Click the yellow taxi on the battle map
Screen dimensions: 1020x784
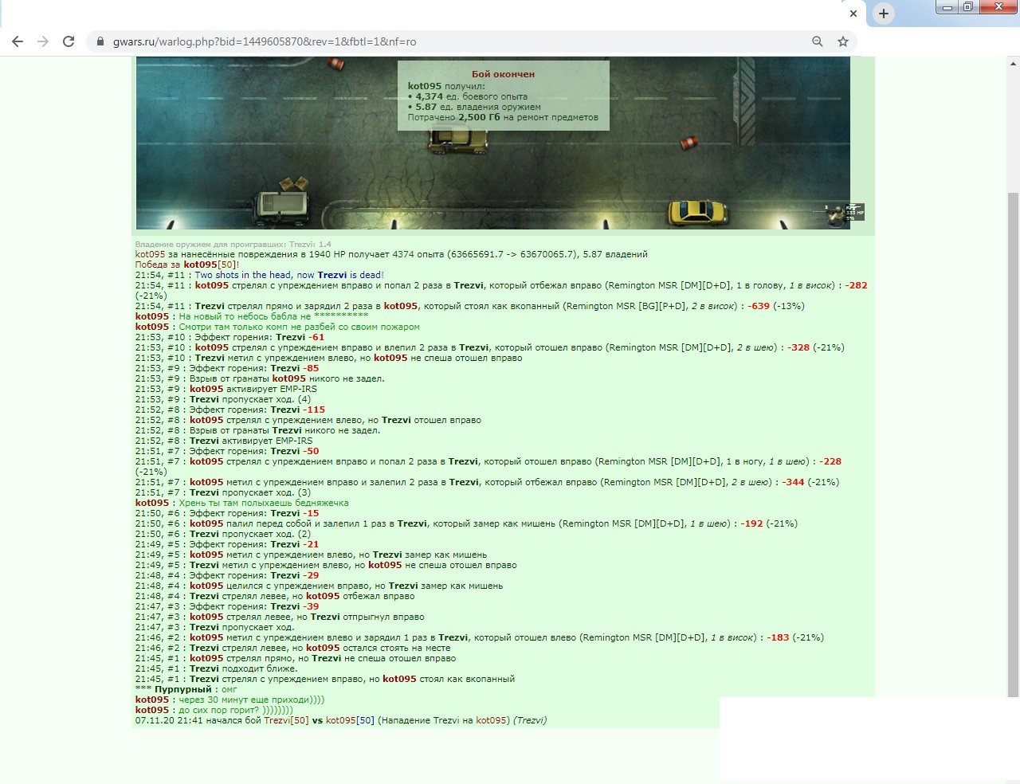pyautogui.click(x=698, y=212)
